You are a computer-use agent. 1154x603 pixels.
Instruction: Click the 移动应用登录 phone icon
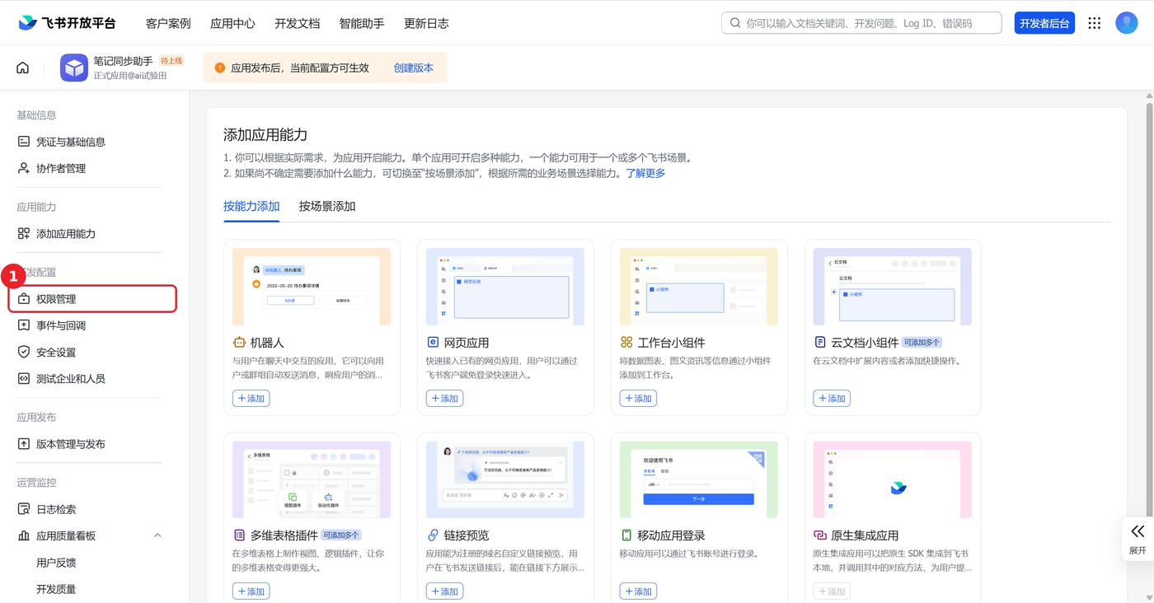(x=626, y=535)
